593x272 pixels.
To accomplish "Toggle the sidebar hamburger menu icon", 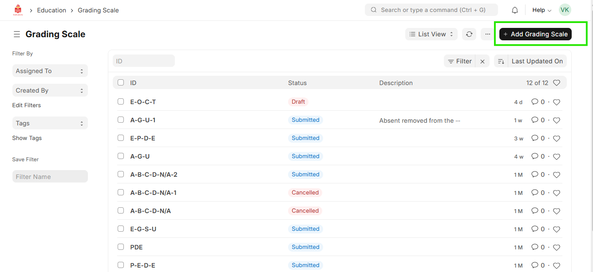I will (17, 34).
